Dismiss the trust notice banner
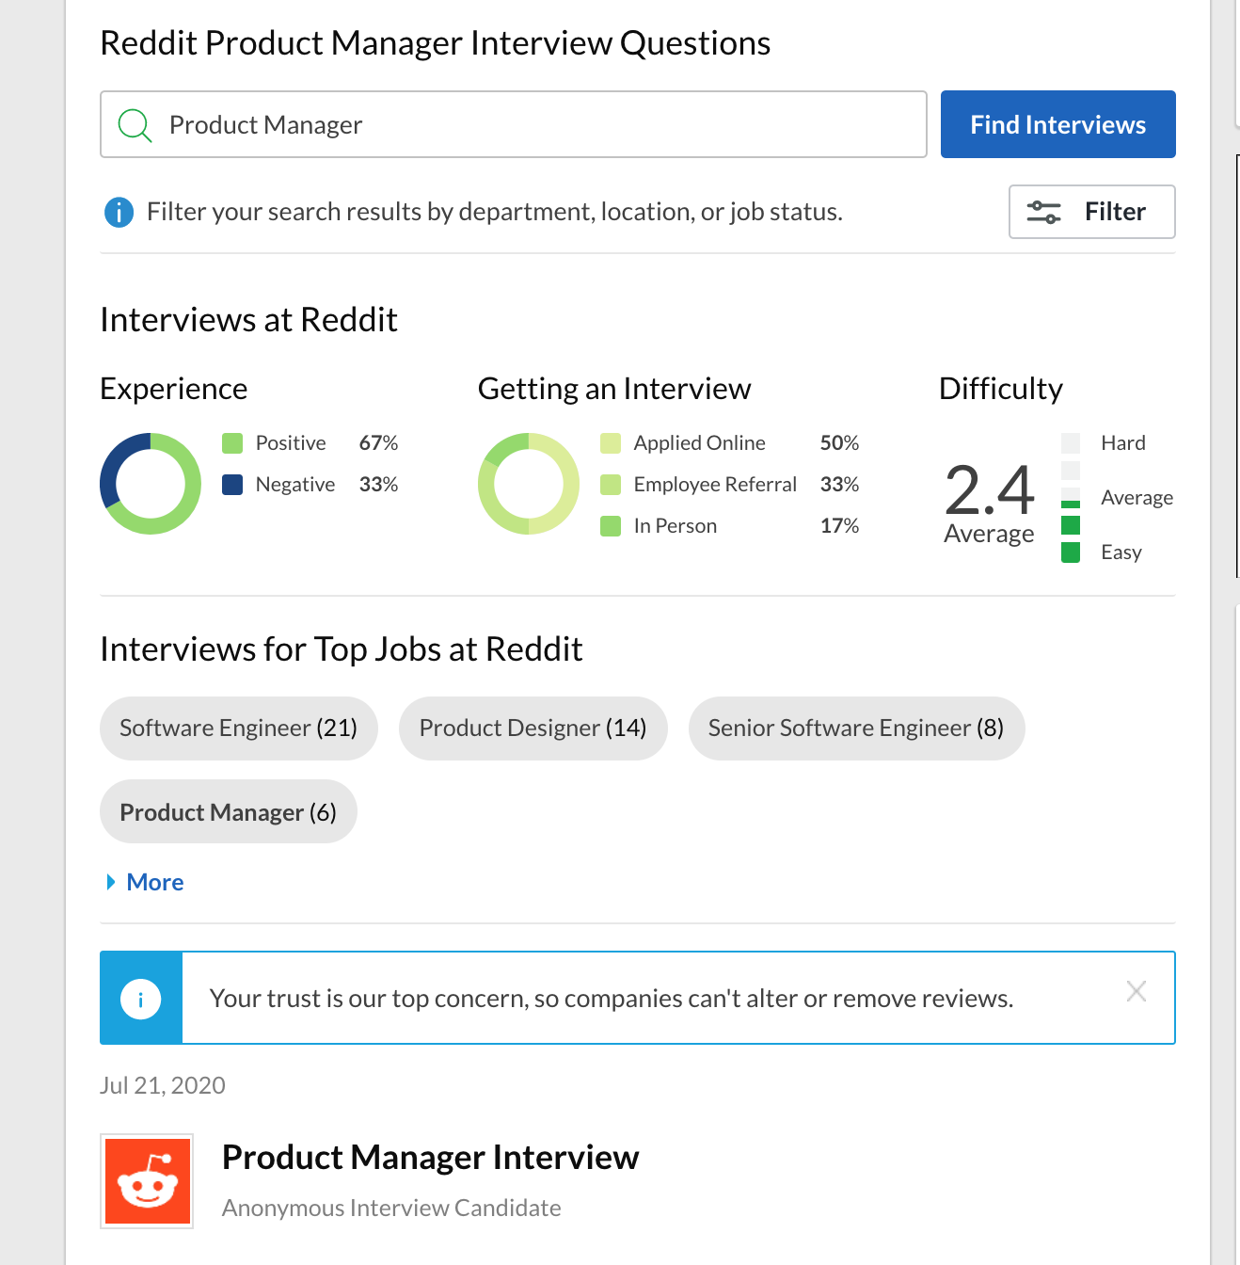Image resolution: width=1240 pixels, height=1265 pixels. tap(1137, 991)
